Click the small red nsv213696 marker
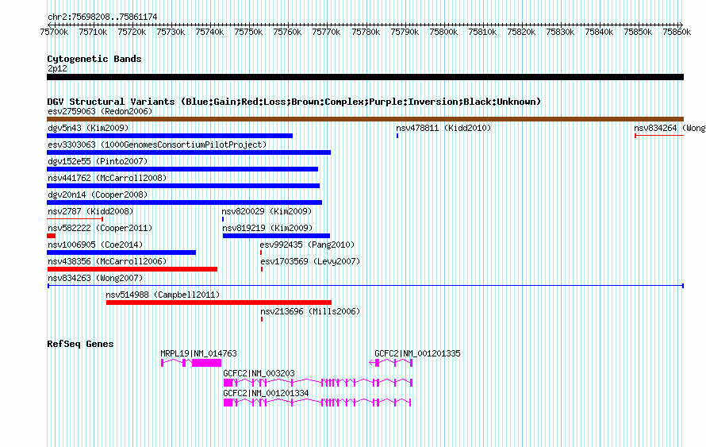The image size is (706, 447). coord(262,319)
